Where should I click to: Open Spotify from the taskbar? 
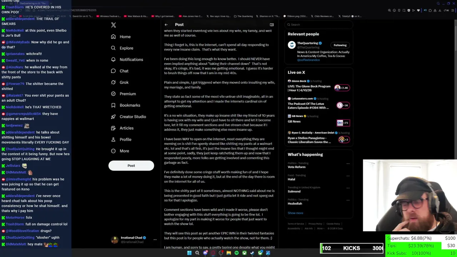[236, 253]
